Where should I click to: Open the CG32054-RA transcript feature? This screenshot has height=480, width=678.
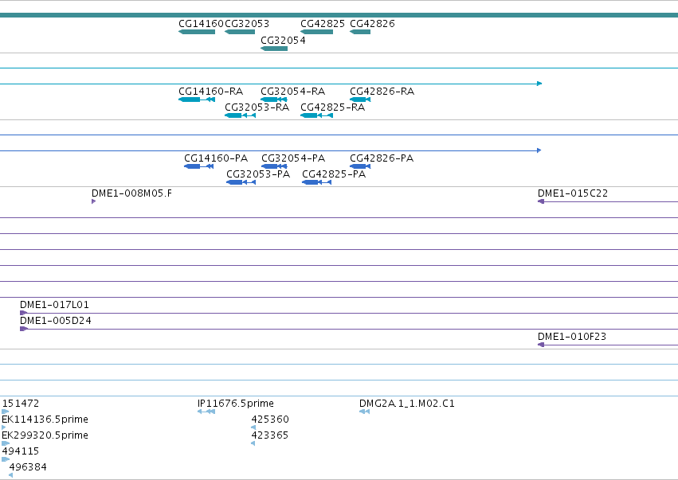(x=274, y=100)
